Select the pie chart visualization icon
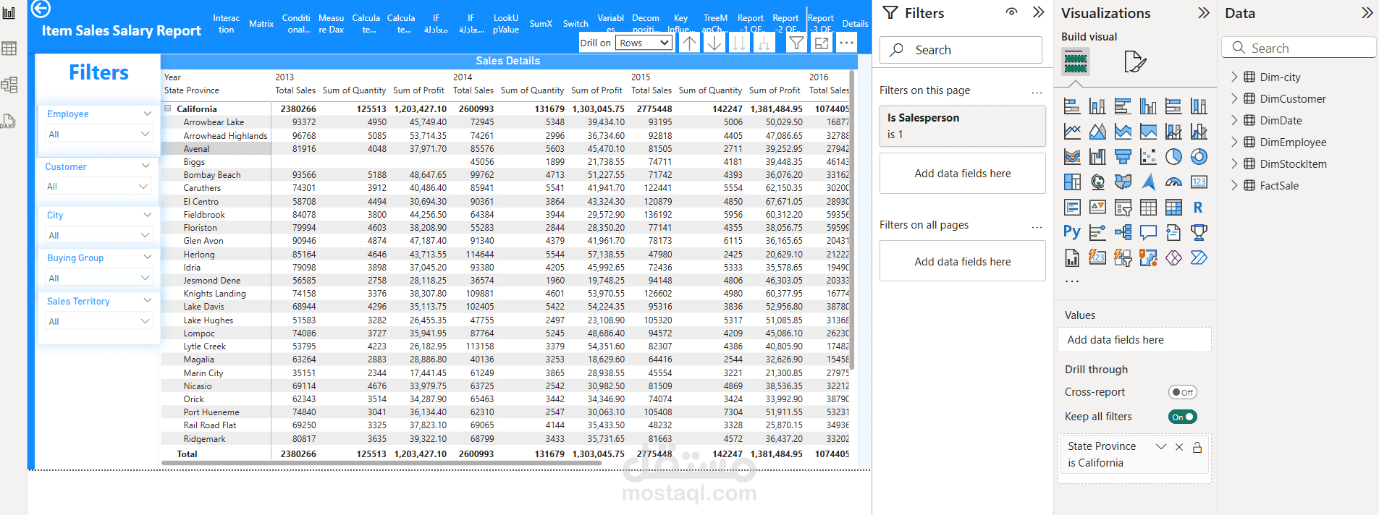 [x=1173, y=157]
